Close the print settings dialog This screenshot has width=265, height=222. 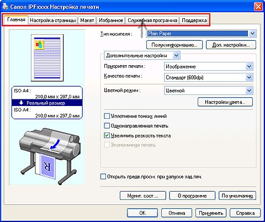258,7
